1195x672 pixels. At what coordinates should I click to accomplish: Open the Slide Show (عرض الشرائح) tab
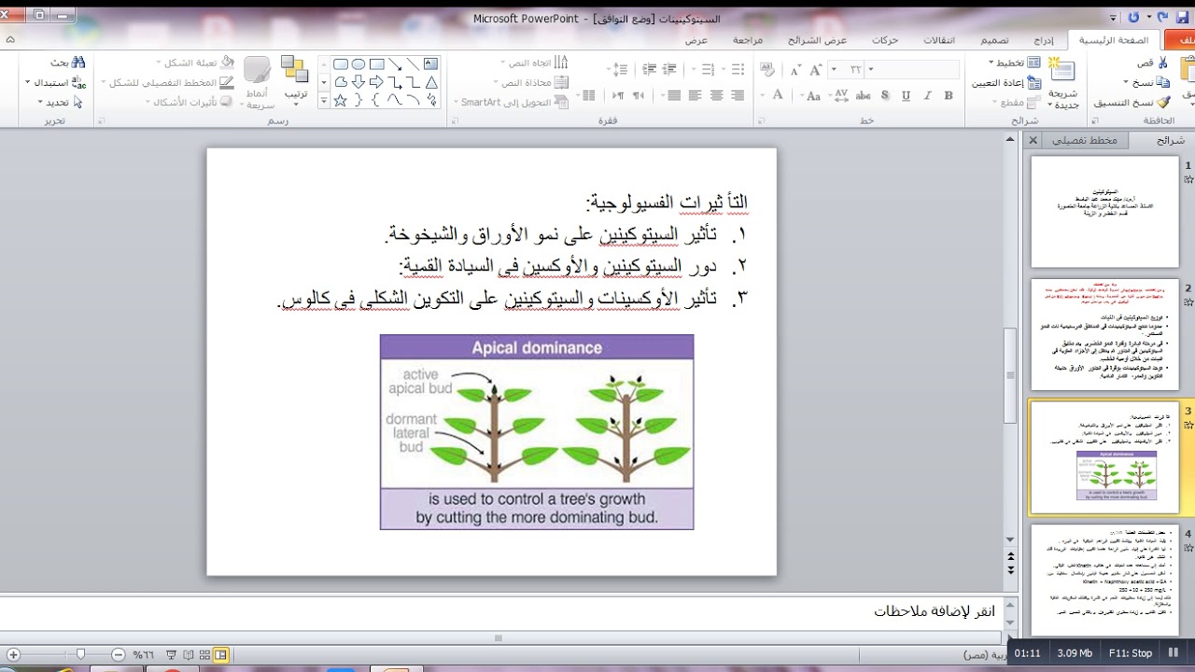point(817,40)
